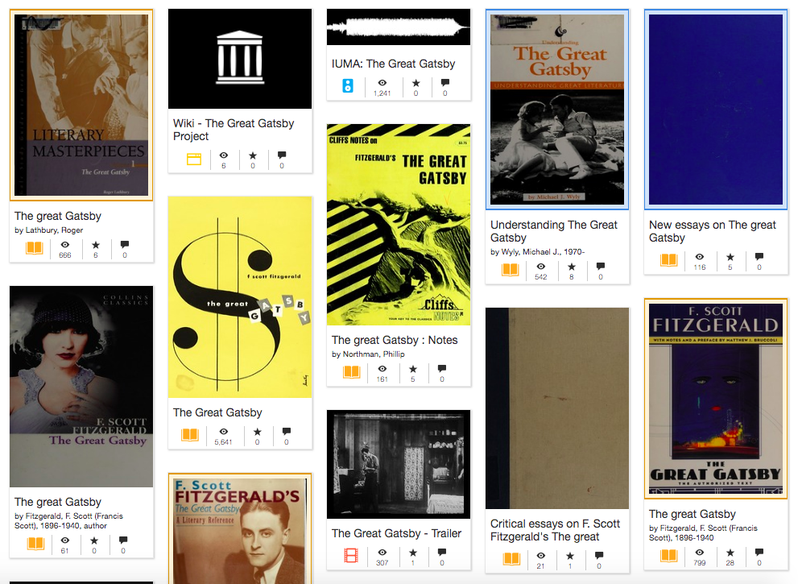The image size is (798, 584).
Task: Open the audio waveform thumbnail of IUMA
Action: [x=399, y=27]
